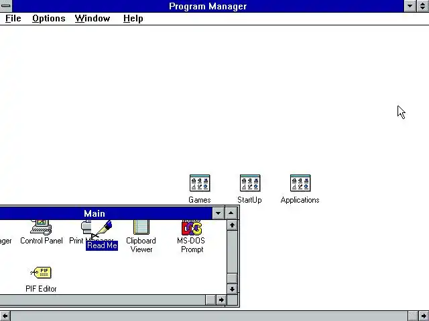The height and width of the screenshot is (321, 429).
Task: Click Main window horizontal scroll thumb
Action: (210, 300)
